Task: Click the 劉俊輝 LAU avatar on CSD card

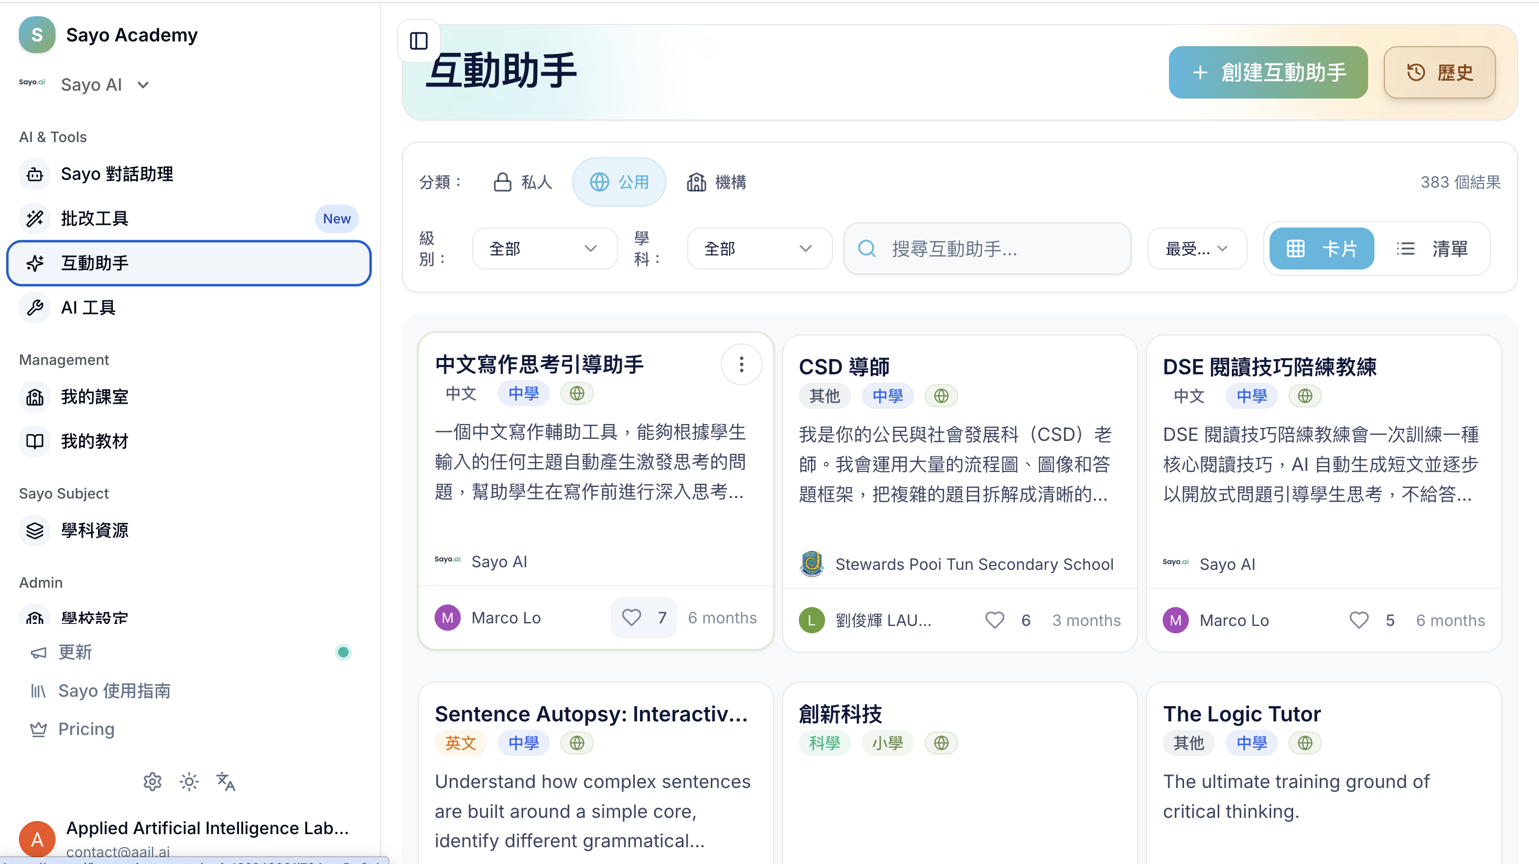Action: pyautogui.click(x=811, y=620)
